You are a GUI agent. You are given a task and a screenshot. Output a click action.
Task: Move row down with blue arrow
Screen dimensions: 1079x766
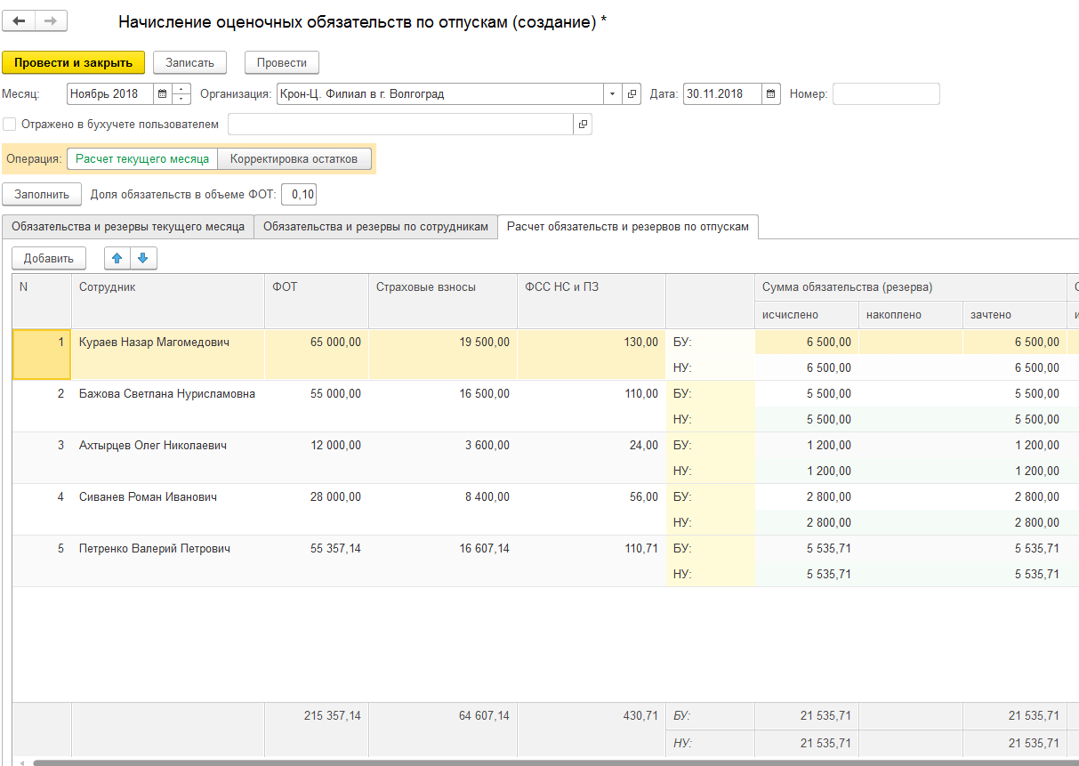tap(143, 258)
